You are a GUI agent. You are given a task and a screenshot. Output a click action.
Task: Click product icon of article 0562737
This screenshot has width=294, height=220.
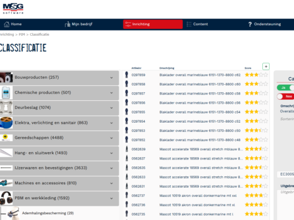(126, 195)
